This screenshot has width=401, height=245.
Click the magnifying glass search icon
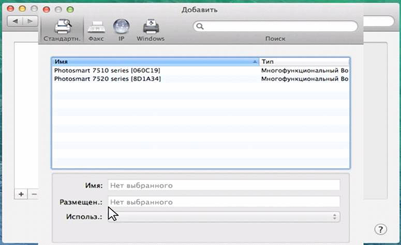(200, 26)
